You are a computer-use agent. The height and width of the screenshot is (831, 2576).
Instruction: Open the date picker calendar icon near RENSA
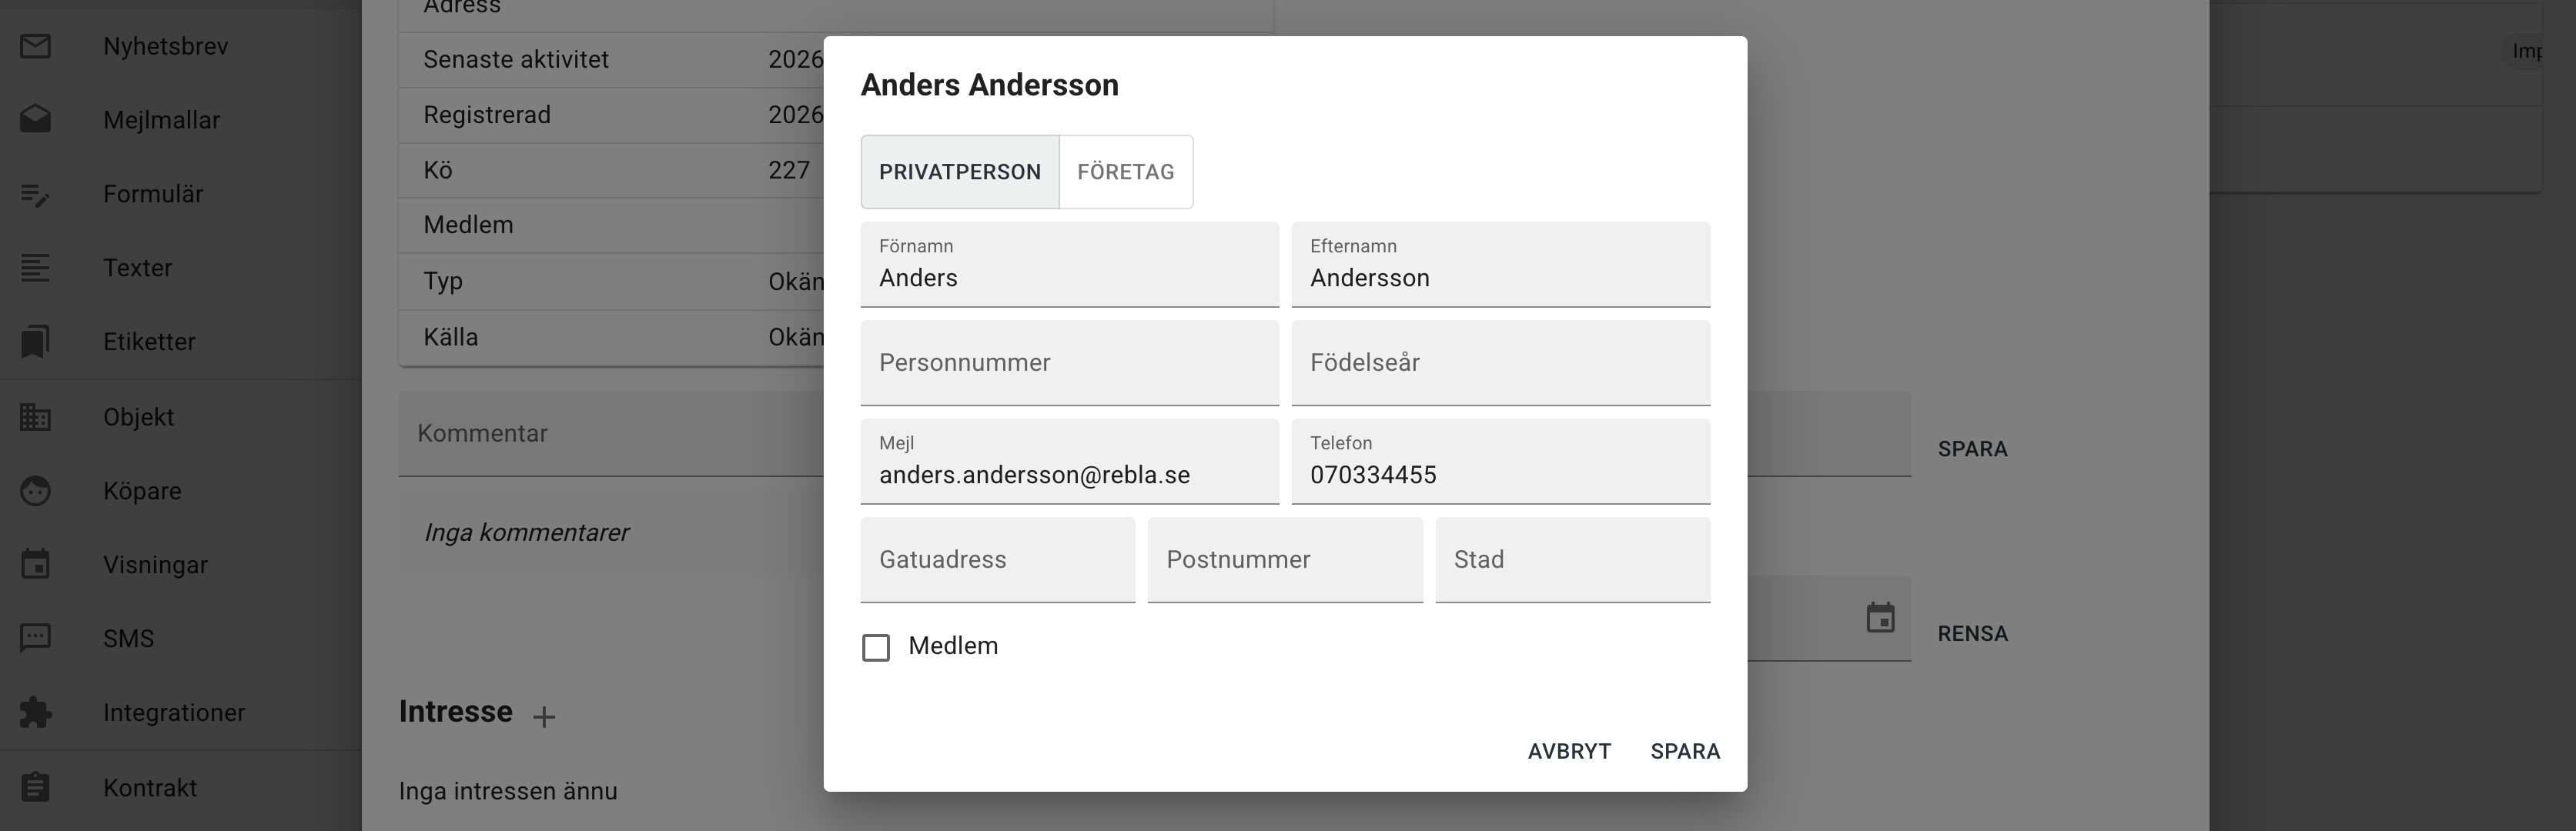[1880, 618]
